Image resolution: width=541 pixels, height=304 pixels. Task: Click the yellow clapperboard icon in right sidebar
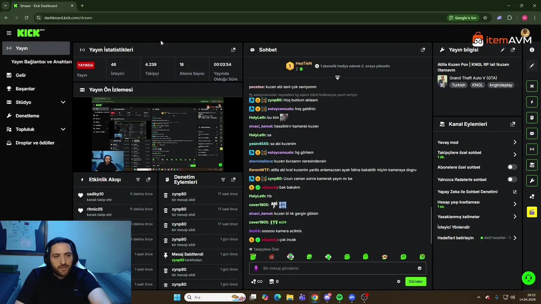pyautogui.click(x=532, y=212)
